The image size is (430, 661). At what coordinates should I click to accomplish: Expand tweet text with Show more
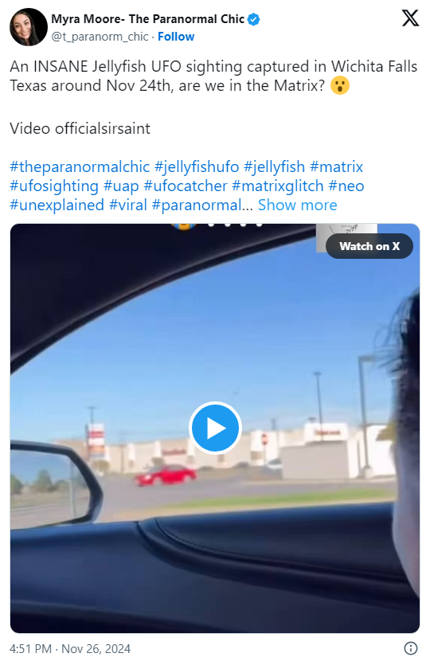click(298, 205)
